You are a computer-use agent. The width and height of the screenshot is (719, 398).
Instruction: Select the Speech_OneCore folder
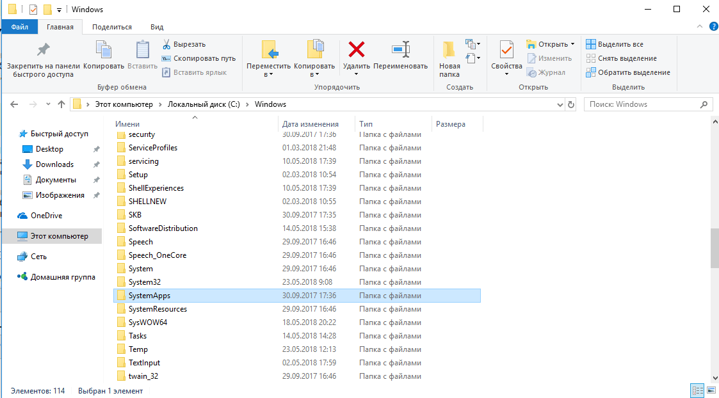point(296,255)
